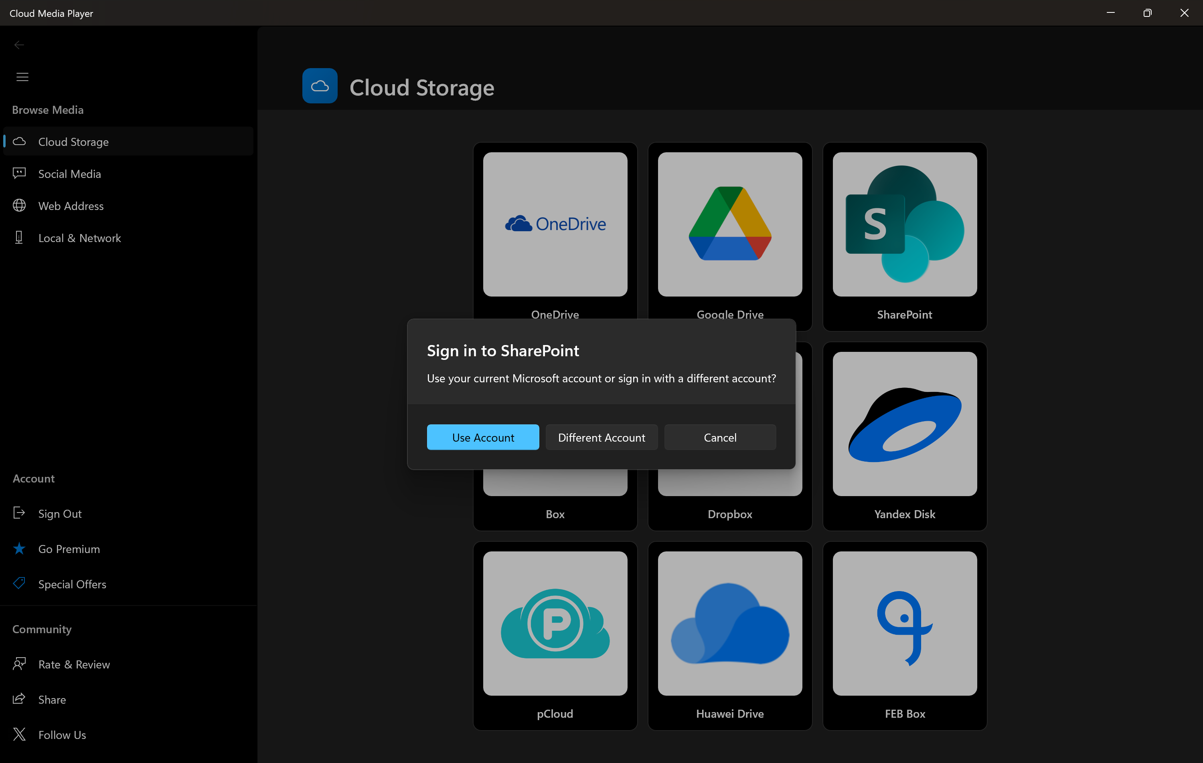The height and width of the screenshot is (763, 1203).
Task: Click the Special Offers text label
Action: 73,584
